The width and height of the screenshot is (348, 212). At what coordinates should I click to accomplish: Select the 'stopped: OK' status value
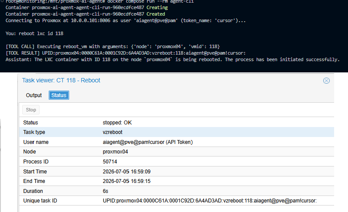pyautogui.click(x=117, y=123)
